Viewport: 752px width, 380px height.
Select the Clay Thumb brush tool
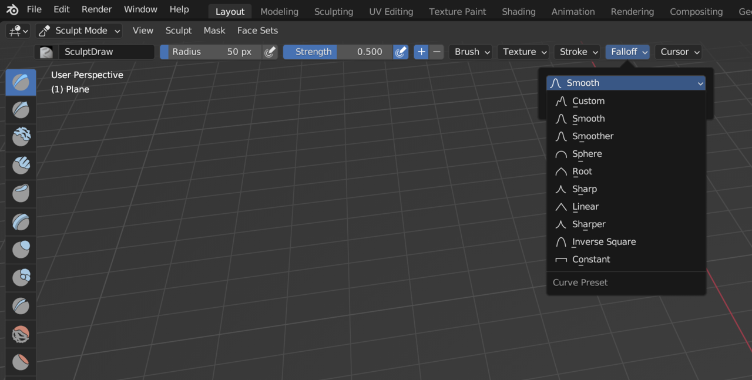(x=21, y=193)
